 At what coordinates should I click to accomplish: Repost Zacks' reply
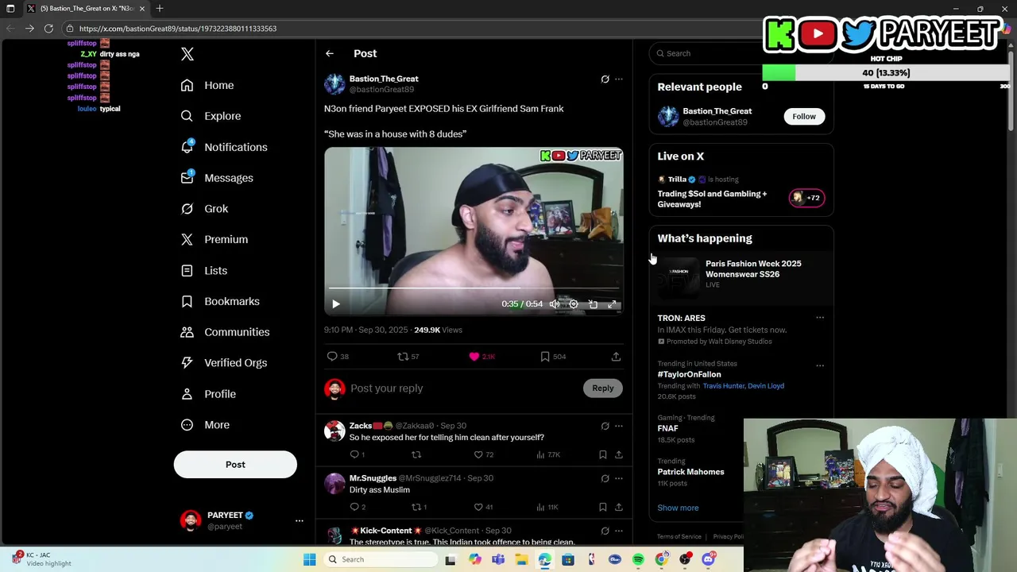click(x=416, y=454)
